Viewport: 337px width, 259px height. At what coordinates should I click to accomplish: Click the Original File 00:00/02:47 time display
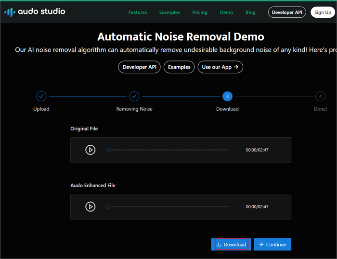point(257,150)
